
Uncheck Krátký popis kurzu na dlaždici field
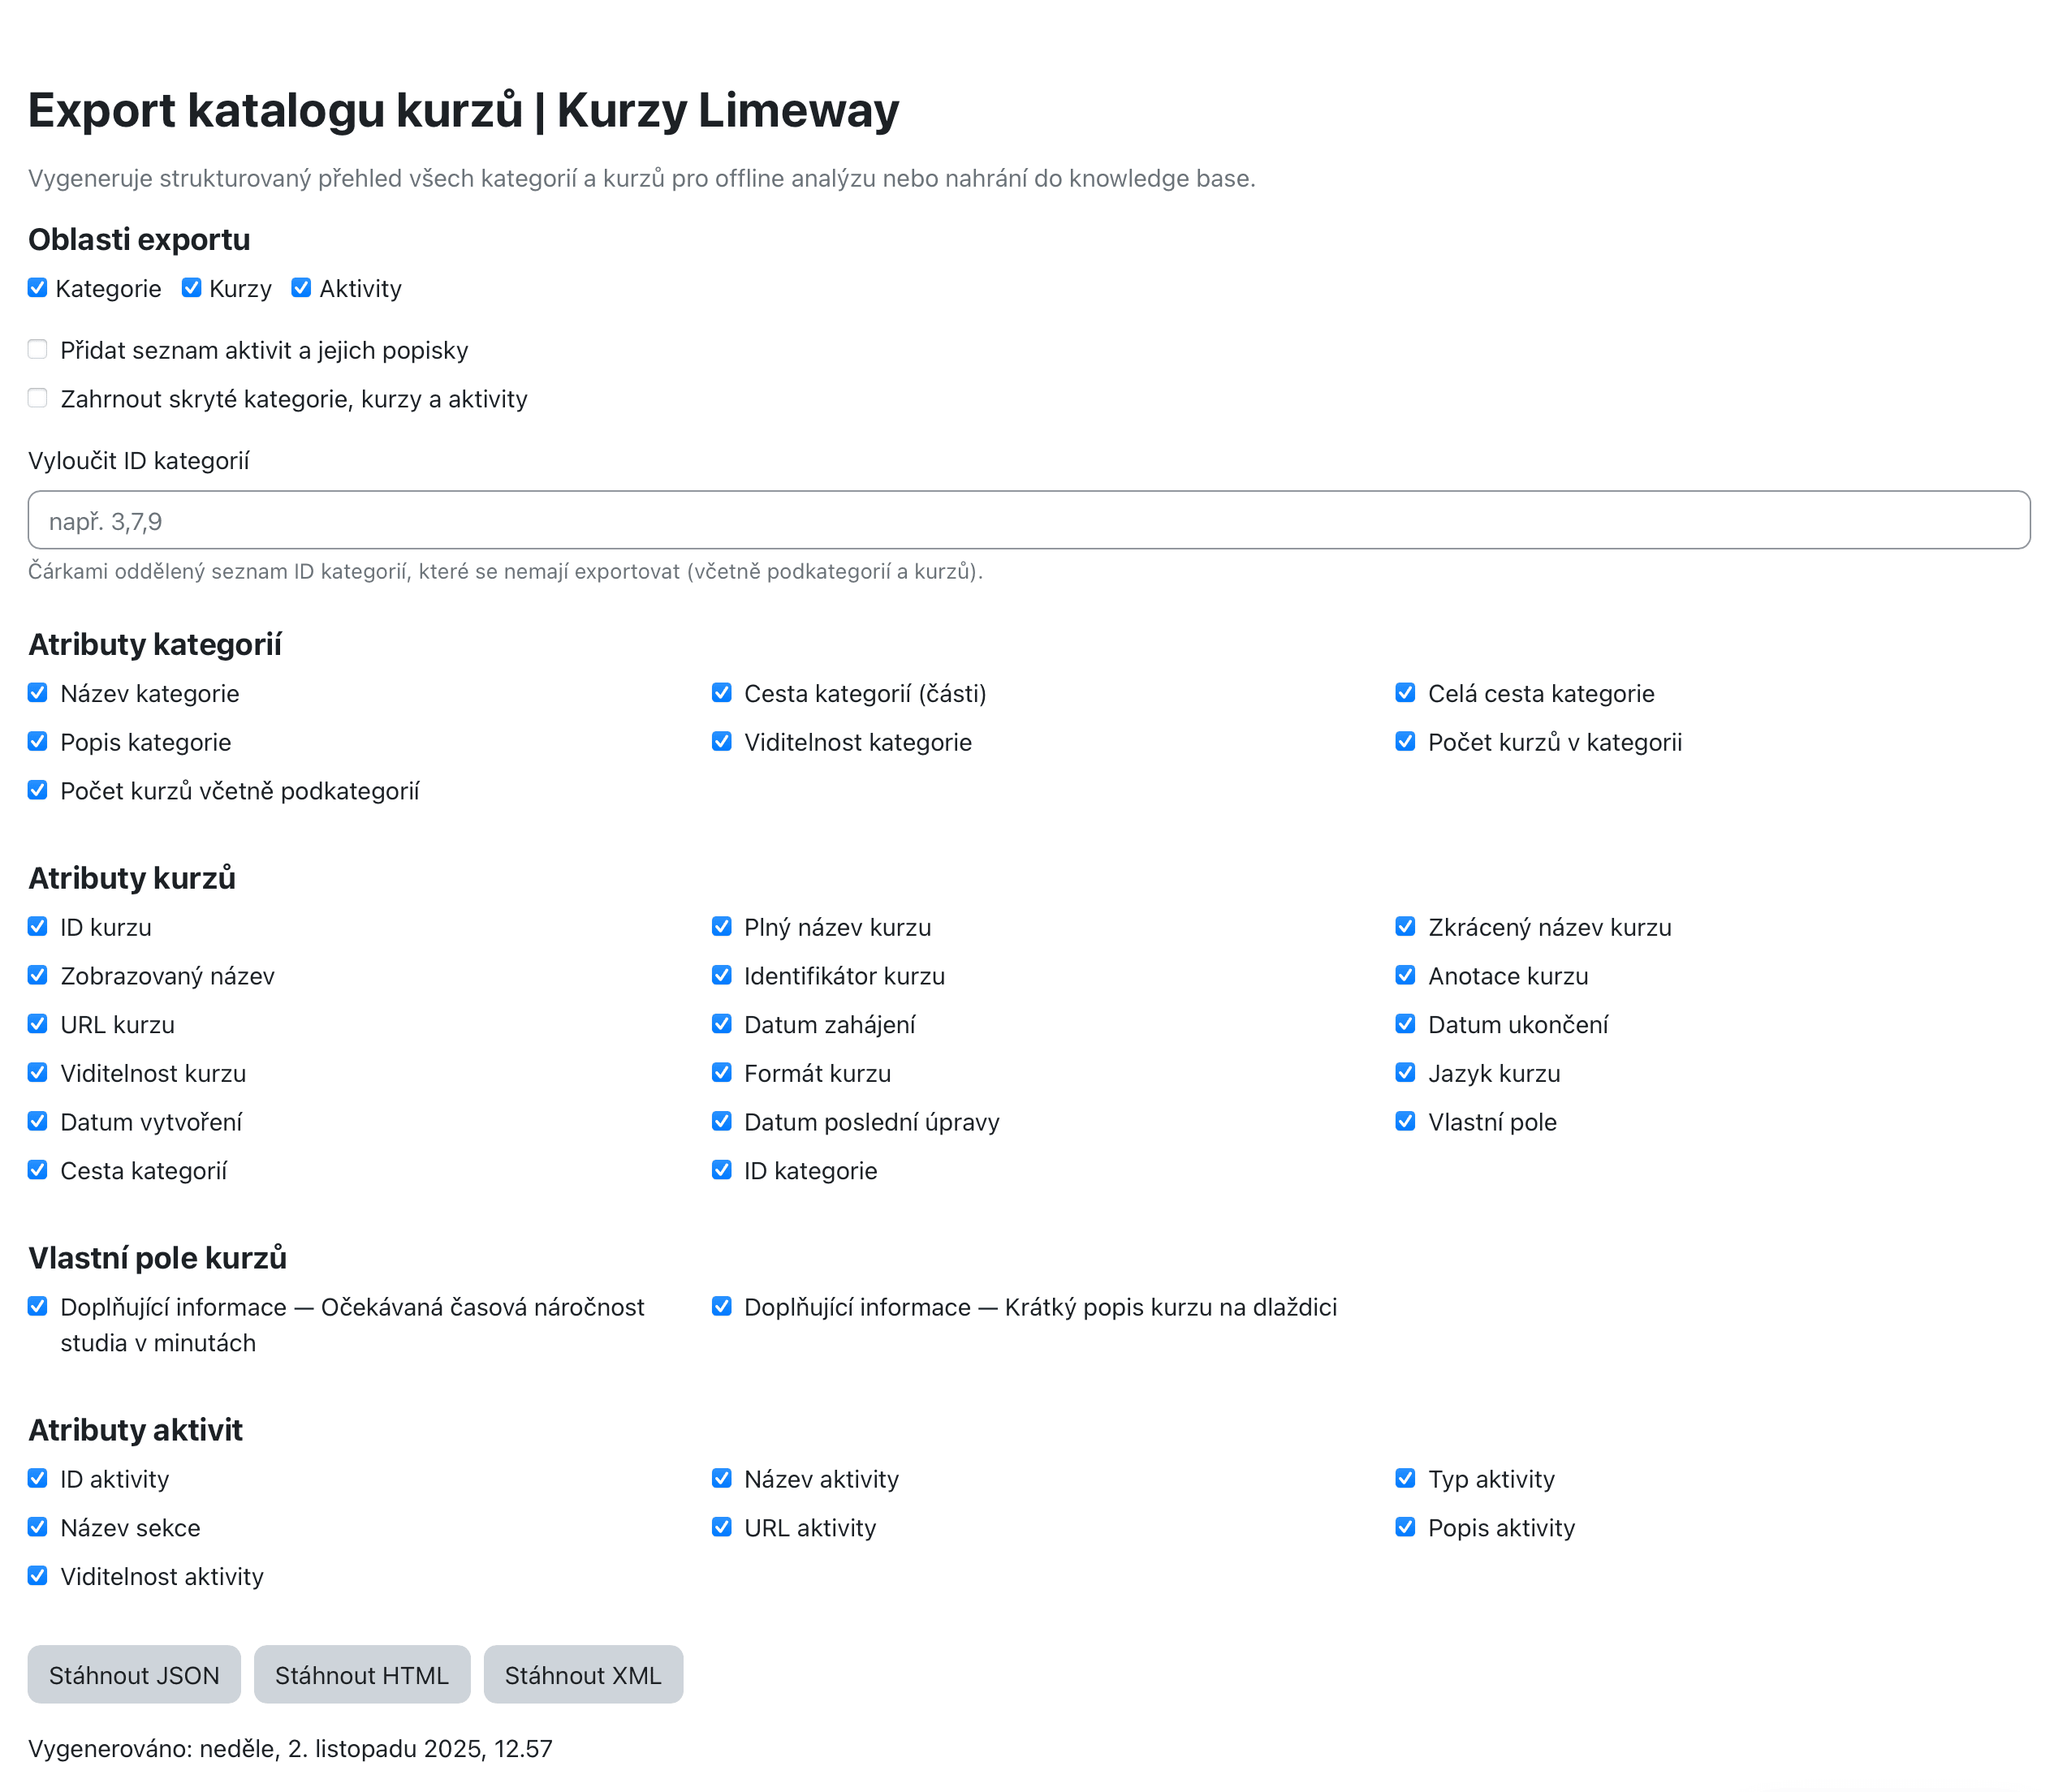click(722, 1307)
